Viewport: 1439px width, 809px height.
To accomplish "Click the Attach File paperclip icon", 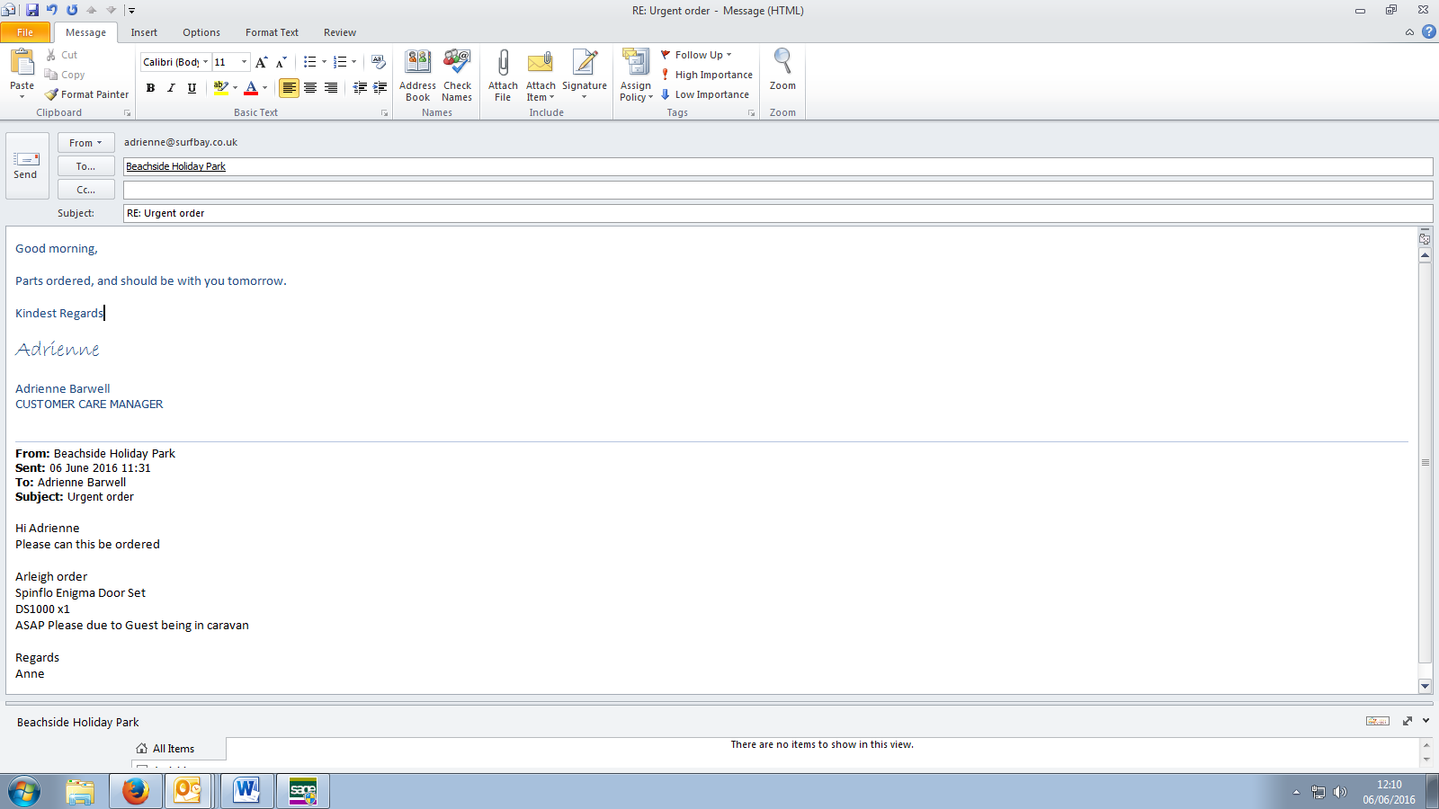I will click(x=503, y=75).
